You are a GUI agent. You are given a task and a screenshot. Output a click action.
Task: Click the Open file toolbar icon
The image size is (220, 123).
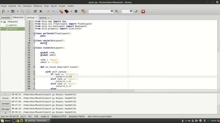[x=13, y=11]
